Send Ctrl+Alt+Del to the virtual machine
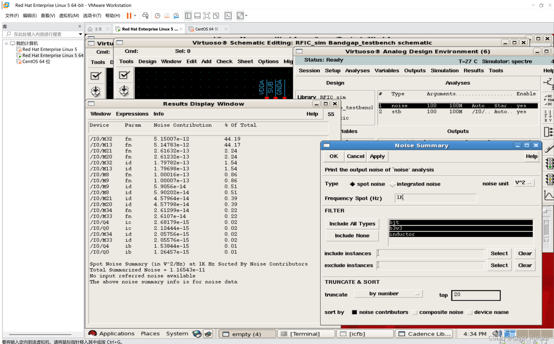Viewport: 554px width, 344px height. (145, 16)
